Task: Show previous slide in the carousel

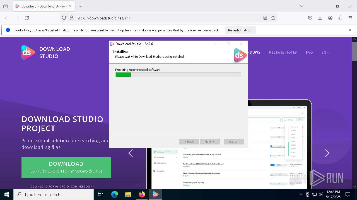Action: (x=131, y=153)
